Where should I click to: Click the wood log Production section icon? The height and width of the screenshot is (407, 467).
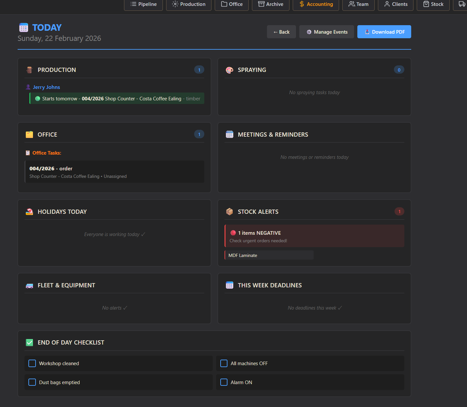point(29,70)
